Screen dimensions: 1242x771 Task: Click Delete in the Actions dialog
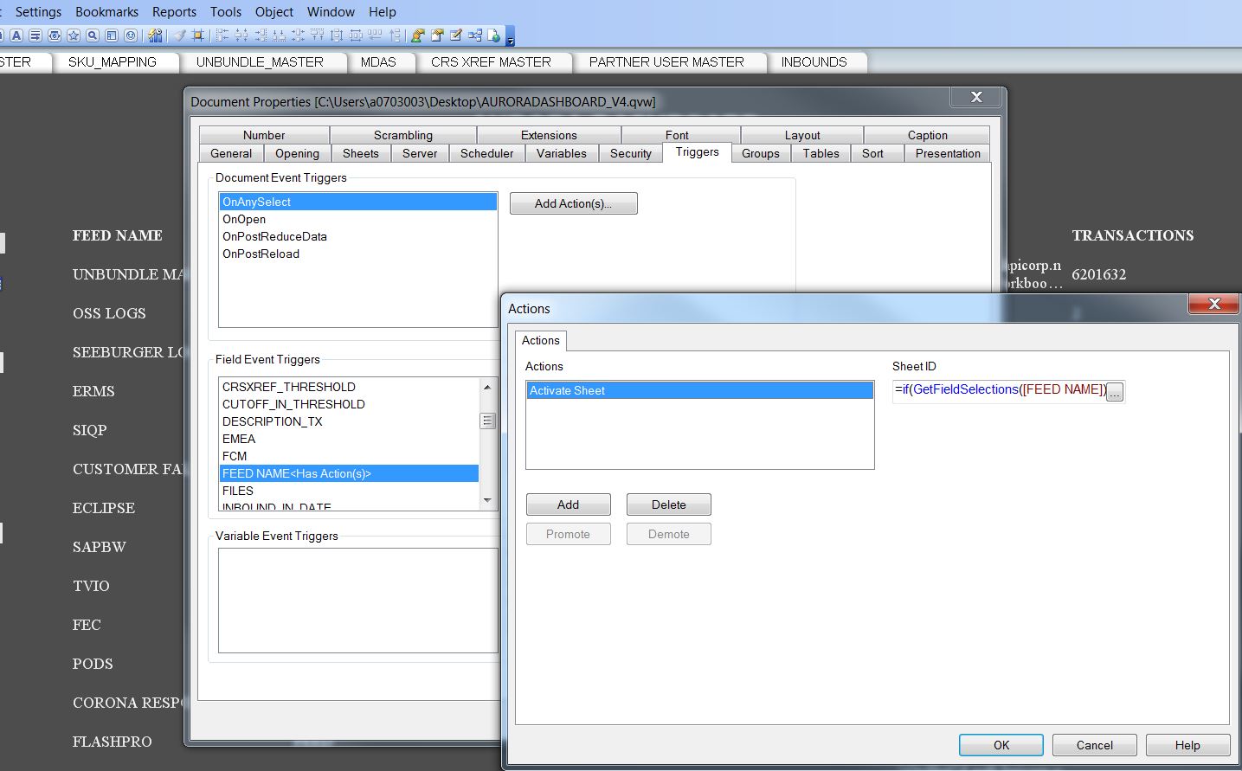click(x=668, y=504)
